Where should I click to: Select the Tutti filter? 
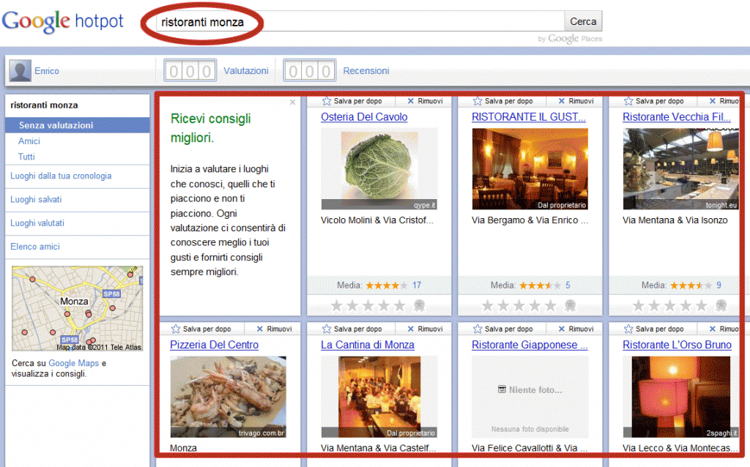(x=26, y=157)
